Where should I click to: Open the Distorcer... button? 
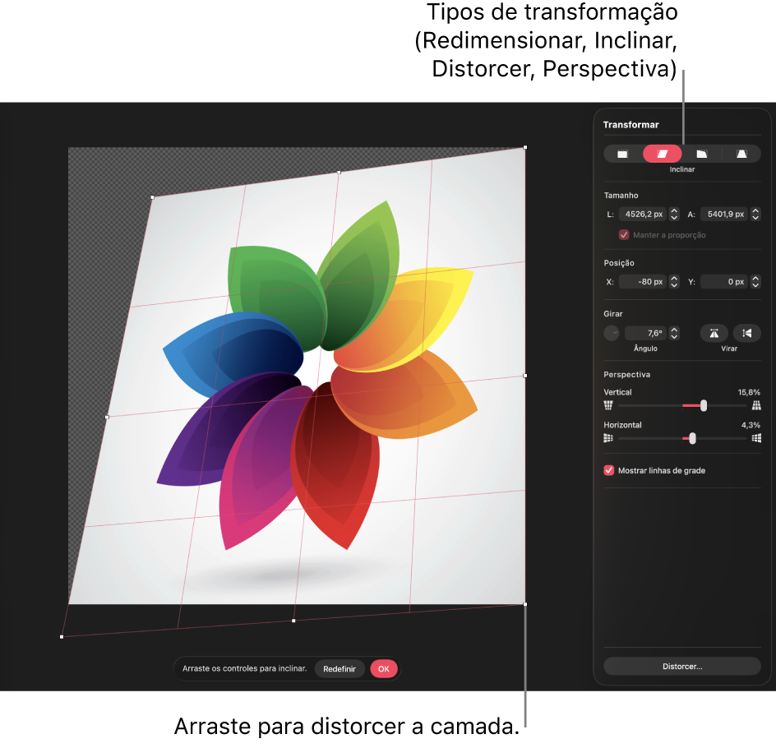(x=682, y=667)
